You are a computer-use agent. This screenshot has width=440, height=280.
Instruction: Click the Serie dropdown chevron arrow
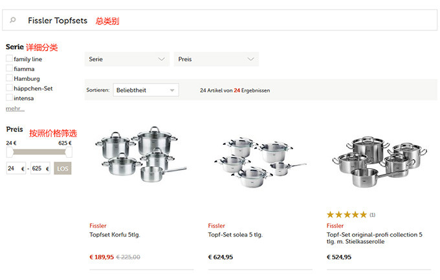click(161, 59)
